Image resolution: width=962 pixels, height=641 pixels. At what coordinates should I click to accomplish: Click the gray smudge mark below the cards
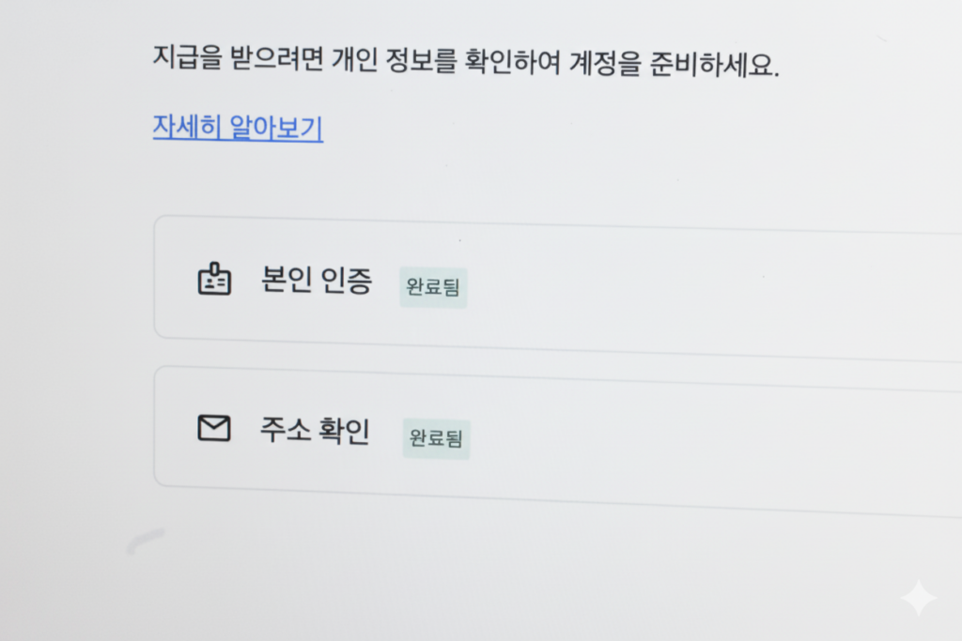click(145, 541)
